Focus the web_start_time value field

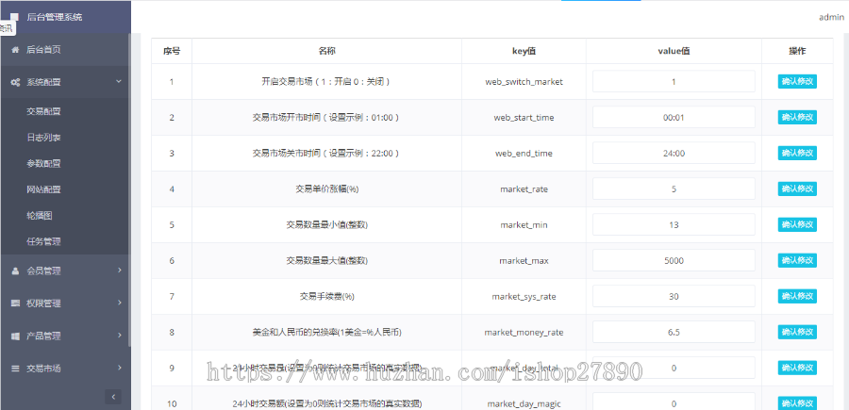674,118
